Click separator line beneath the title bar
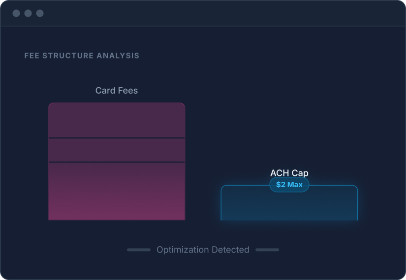 pyautogui.click(x=203, y=26)
